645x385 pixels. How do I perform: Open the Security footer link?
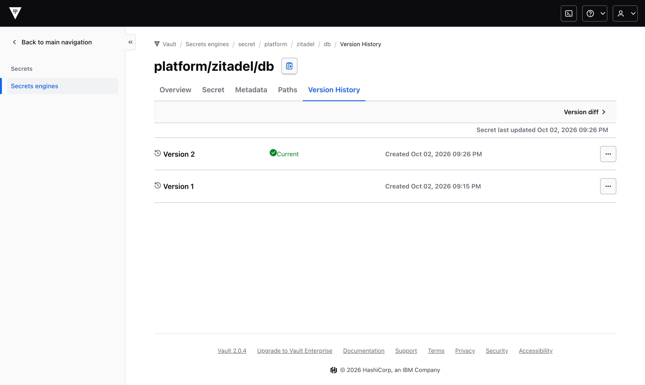pos(497,351)
